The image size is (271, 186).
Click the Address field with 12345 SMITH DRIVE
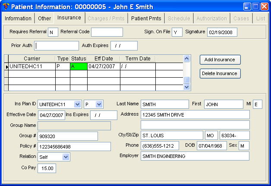[x=195, y=115]
